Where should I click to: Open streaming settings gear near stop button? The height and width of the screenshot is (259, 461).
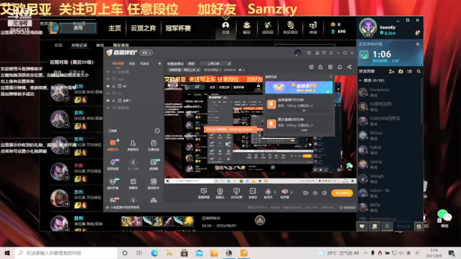pyautogui.click(x=324, y=193)
